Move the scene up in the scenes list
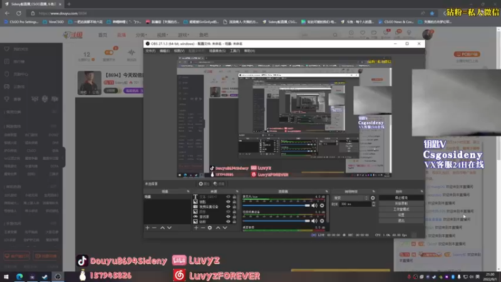This screenshot has width=501, height=282. coord(162,227)
